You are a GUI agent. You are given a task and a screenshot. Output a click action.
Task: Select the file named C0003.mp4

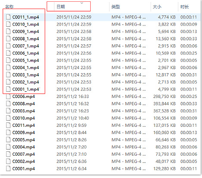click(24, 111)
